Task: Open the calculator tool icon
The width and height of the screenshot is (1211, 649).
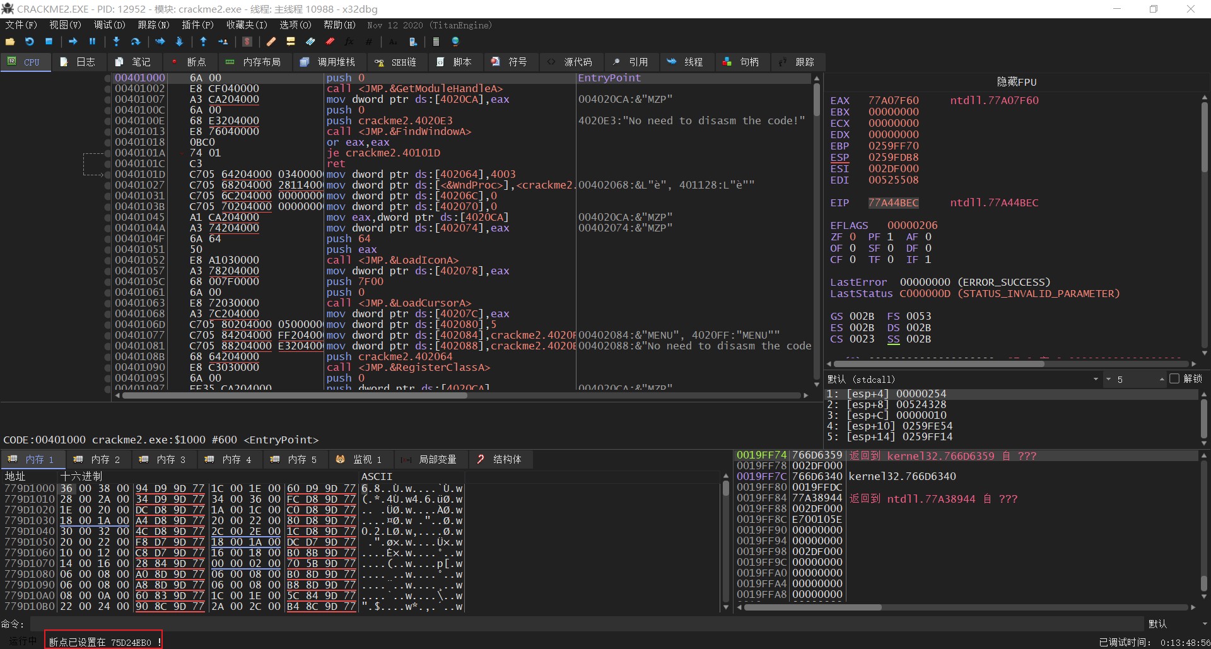Action: click(436, 42)
